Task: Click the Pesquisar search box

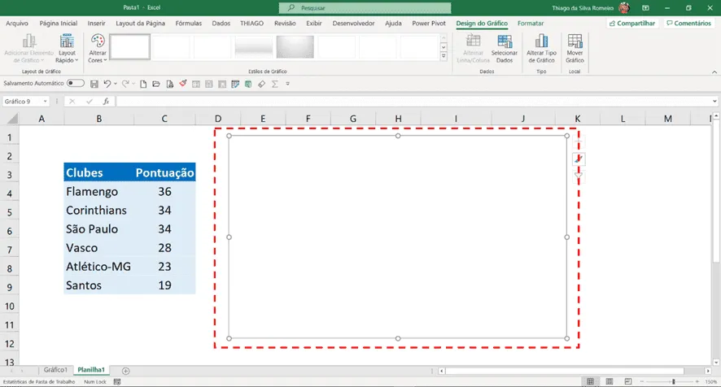Action: click(365, 8)
